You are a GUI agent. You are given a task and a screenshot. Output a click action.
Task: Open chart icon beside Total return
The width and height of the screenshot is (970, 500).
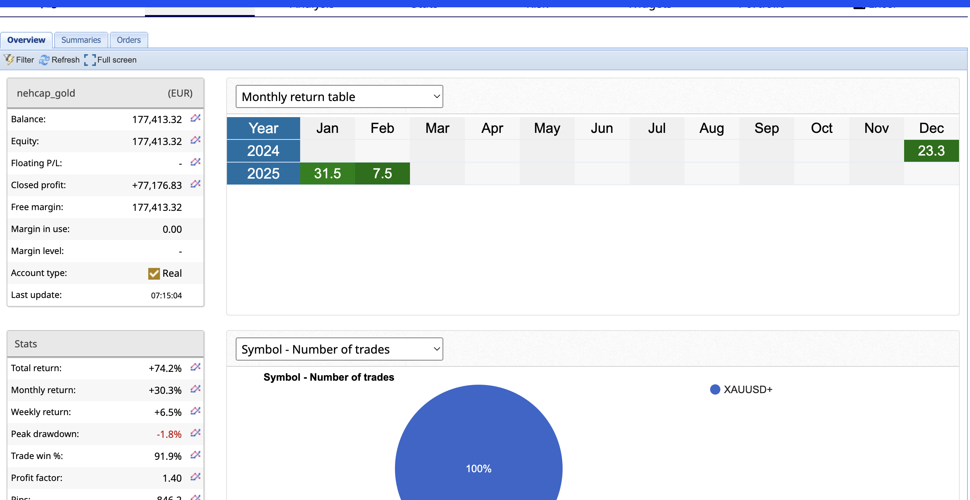(195, 367)
